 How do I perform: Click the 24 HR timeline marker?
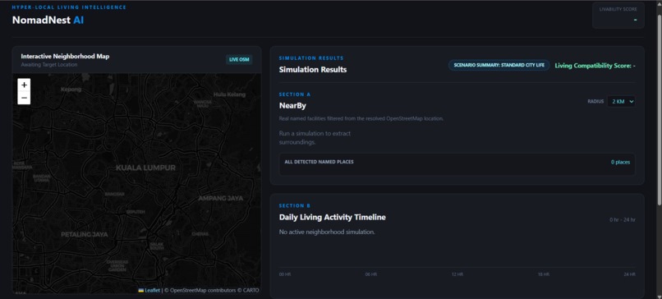(x=629, y=274)
